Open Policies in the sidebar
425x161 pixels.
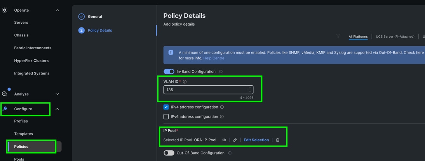coord(21,147)
